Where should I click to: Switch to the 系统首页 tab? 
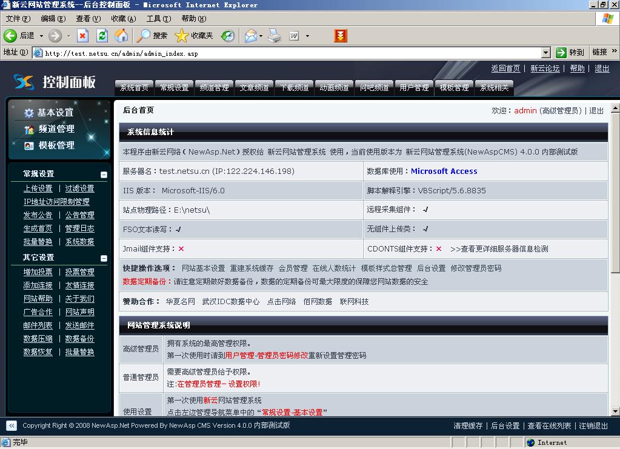pos(134,87)
